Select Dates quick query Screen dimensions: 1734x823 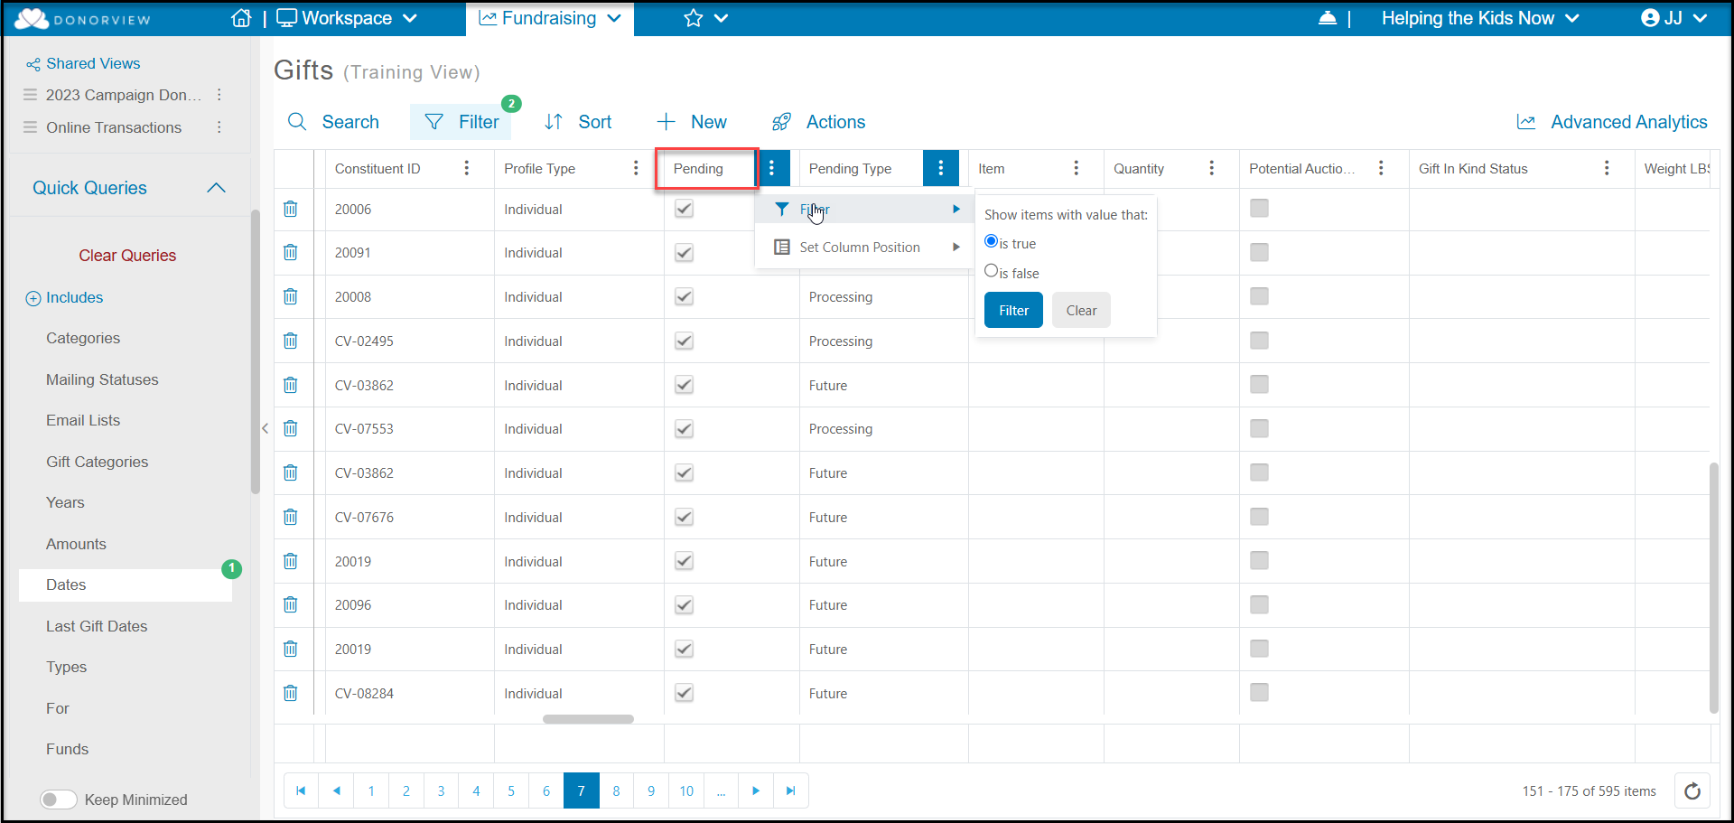tap(126, 585)
